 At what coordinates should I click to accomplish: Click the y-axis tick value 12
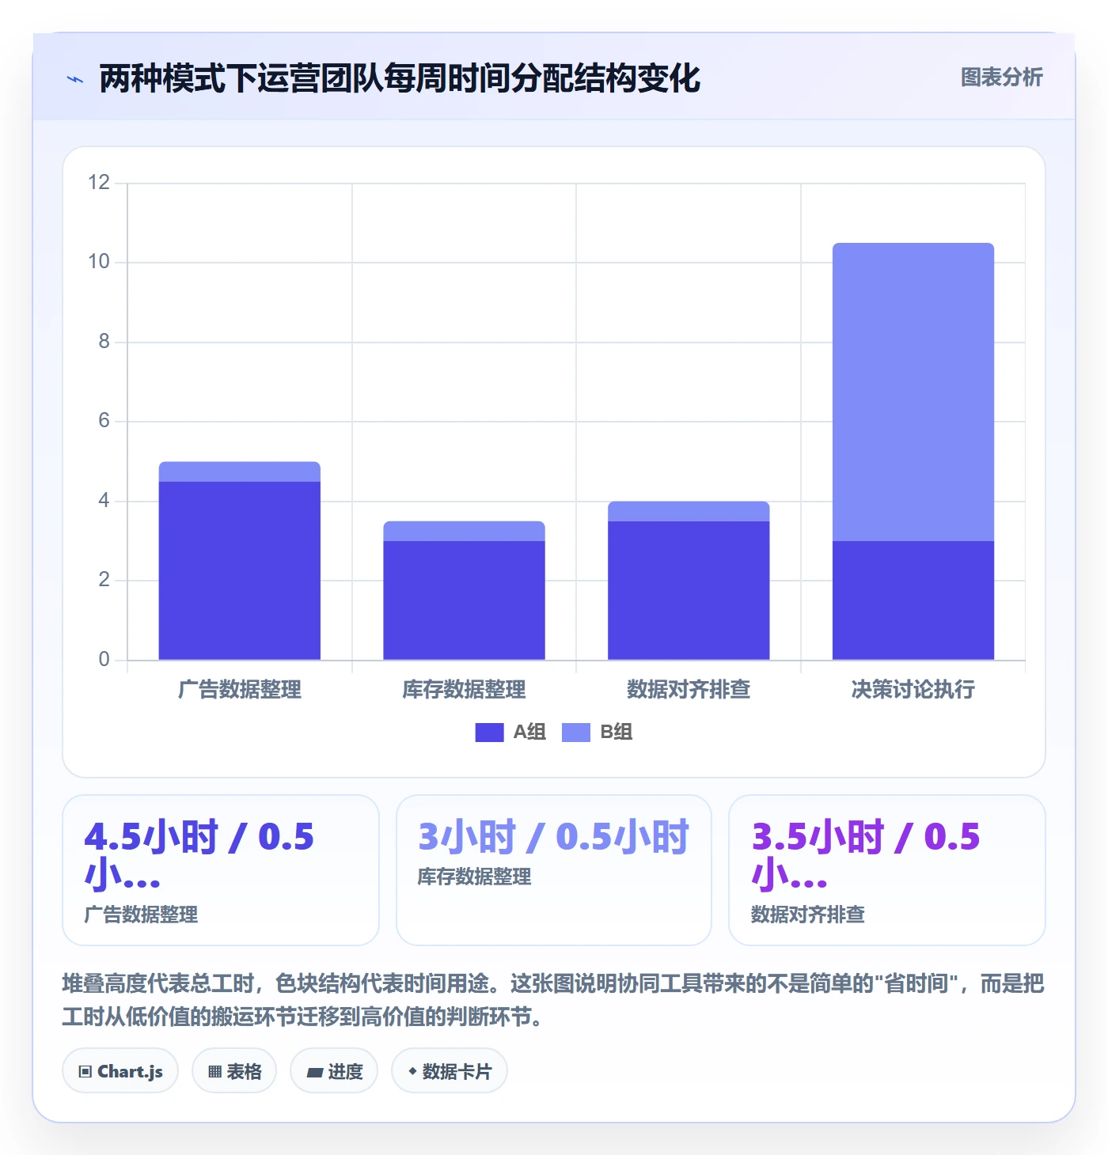(x=99, y=183)
